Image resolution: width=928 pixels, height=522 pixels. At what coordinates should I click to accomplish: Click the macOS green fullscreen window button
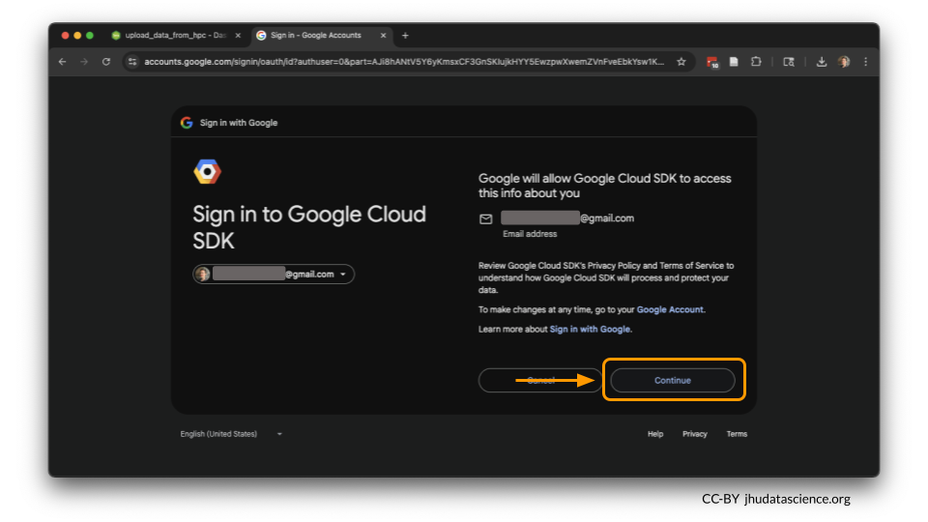point(89,36)
